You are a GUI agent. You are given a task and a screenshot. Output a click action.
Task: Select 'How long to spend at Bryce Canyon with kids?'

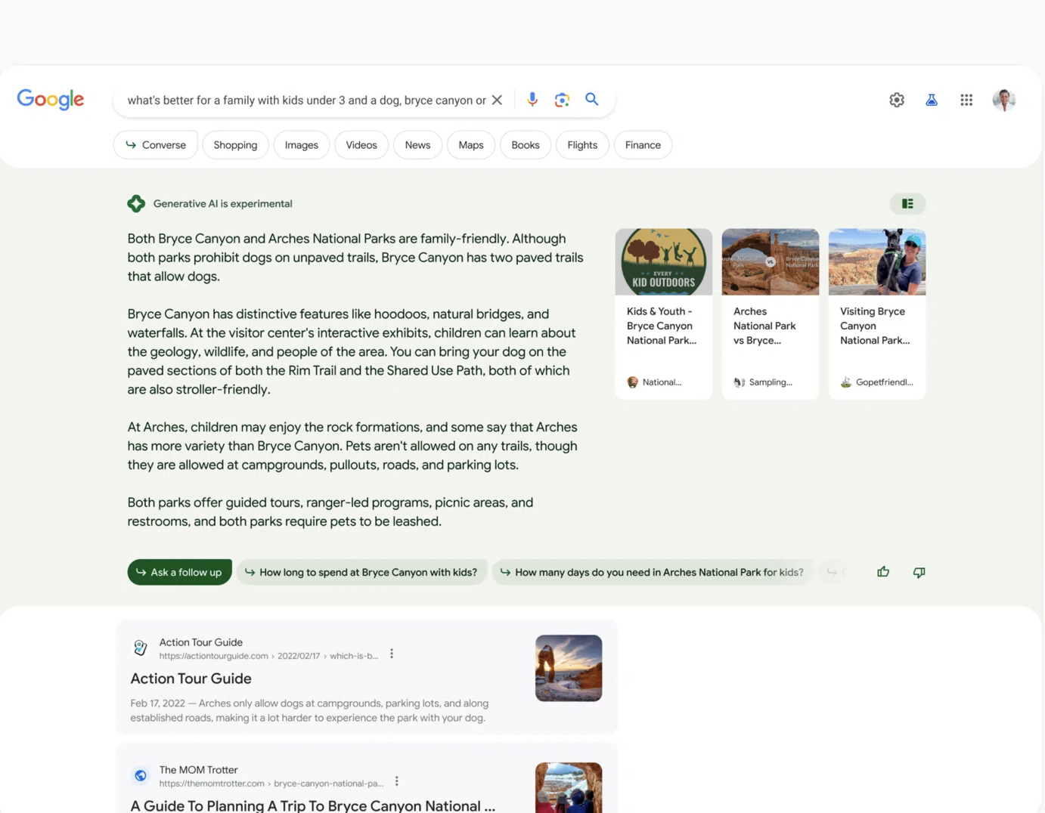pos(361,572)
